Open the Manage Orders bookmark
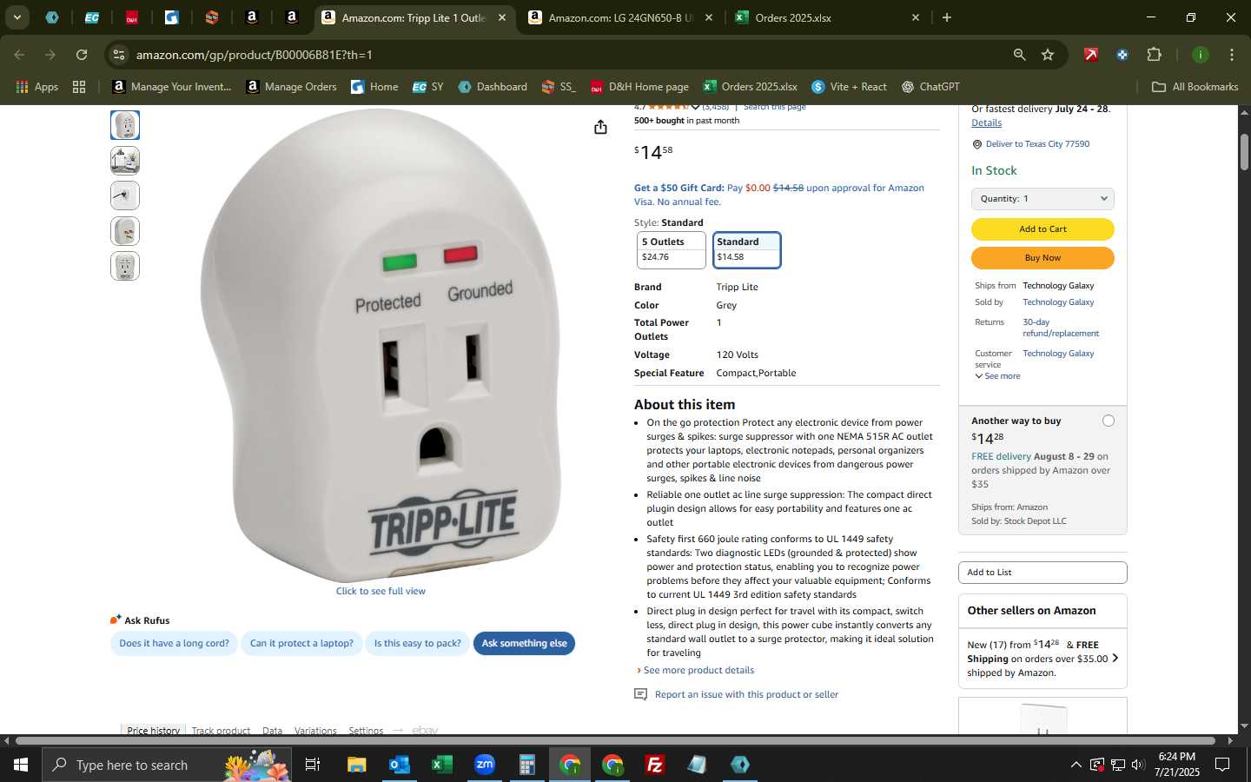The height and width of the screenshot is (782, 1251). pyautogui.click(x=292, y=87)
